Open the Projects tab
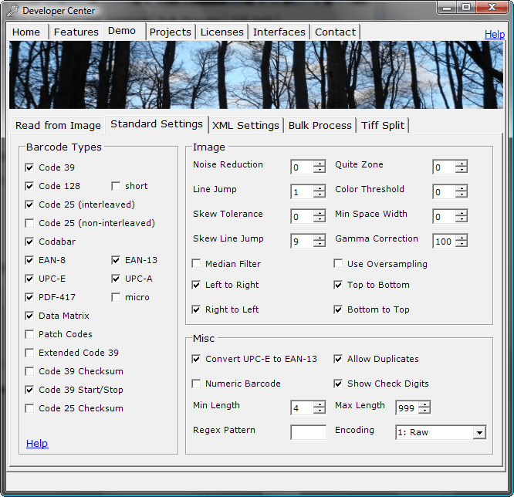514x497 pixels. (170, 32)
